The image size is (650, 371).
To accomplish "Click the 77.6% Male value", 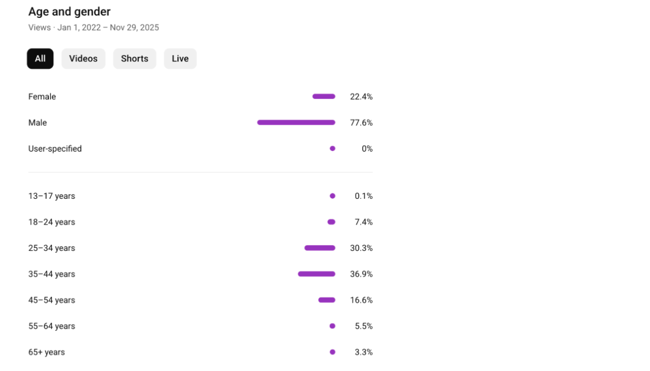I will click(x=361, y=123).
